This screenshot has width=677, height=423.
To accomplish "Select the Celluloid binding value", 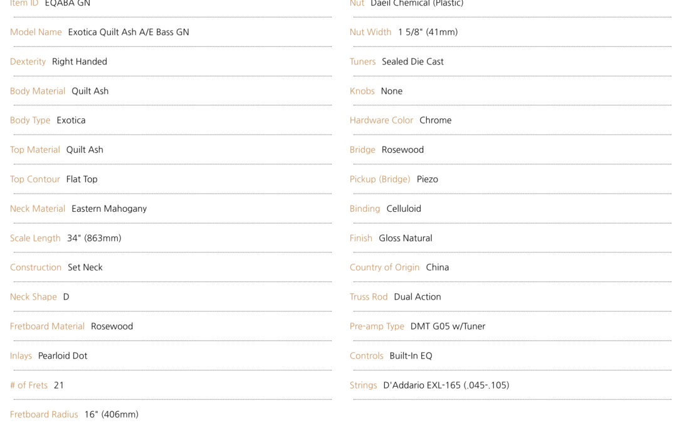I will coord(404,209).
